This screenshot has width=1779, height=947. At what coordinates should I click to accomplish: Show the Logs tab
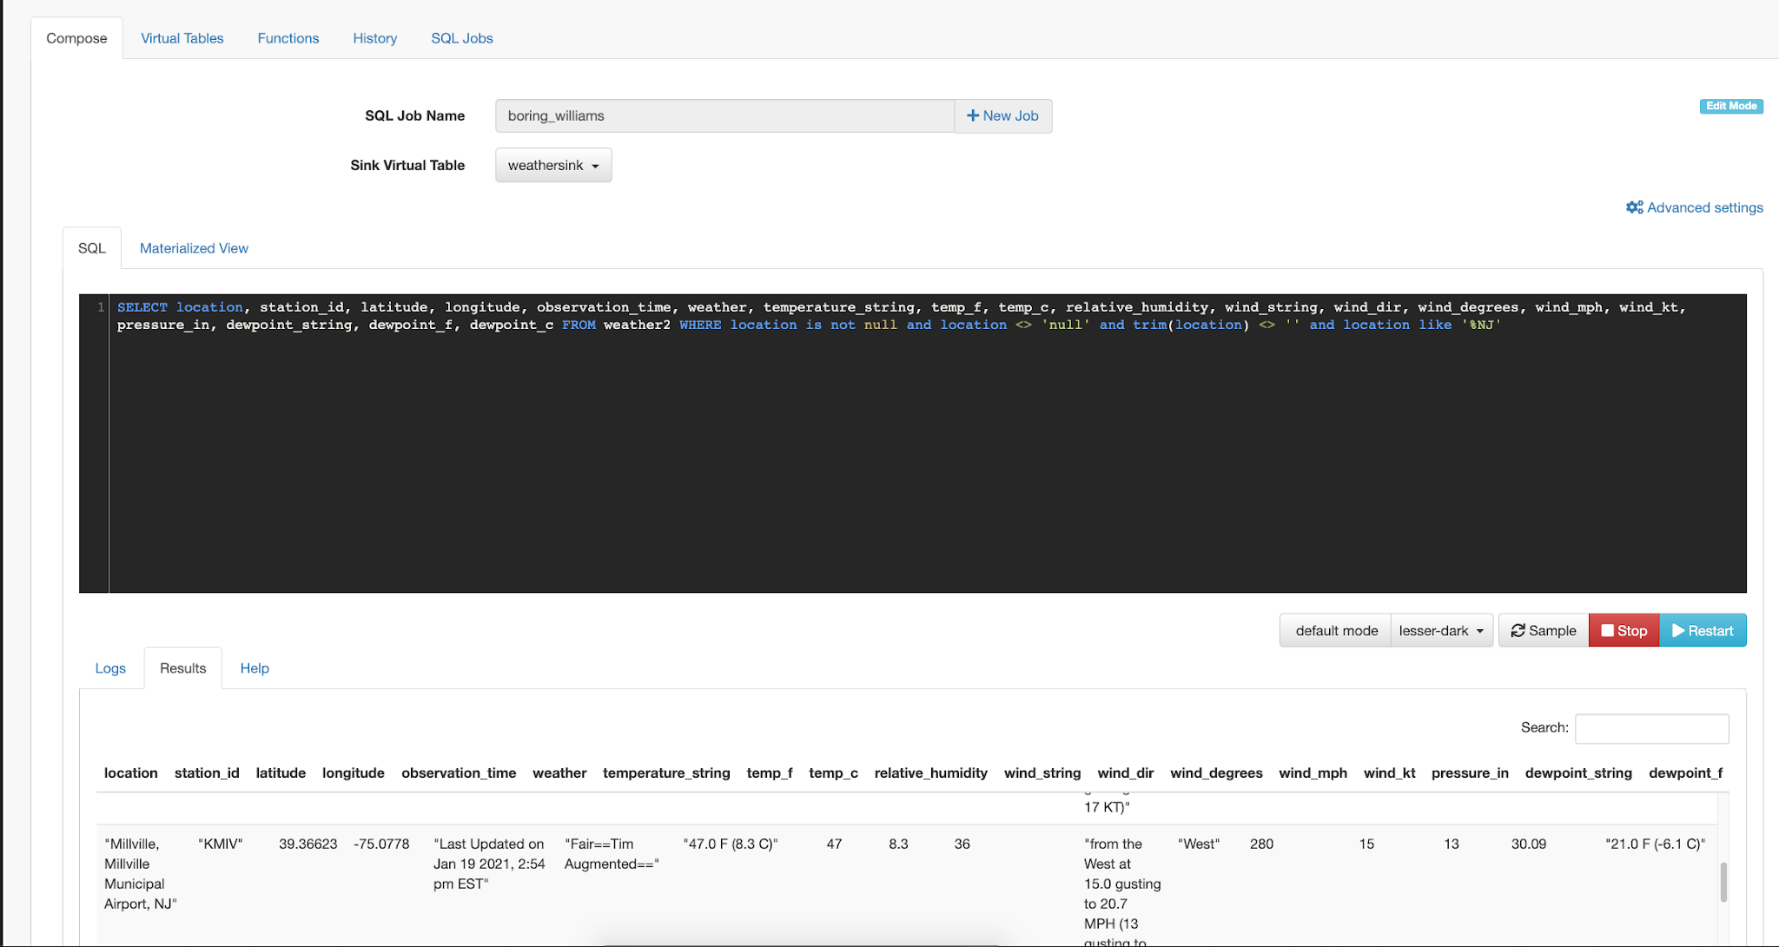click(110, 668)
